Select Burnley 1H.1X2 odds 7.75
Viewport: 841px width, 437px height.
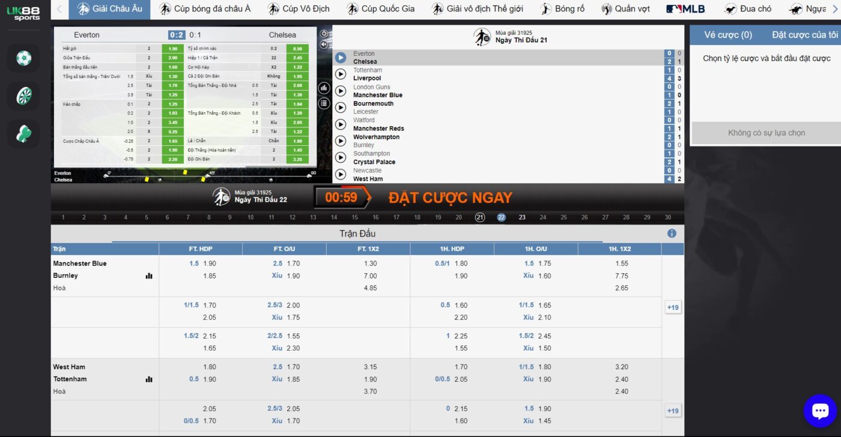click(622, 276)
